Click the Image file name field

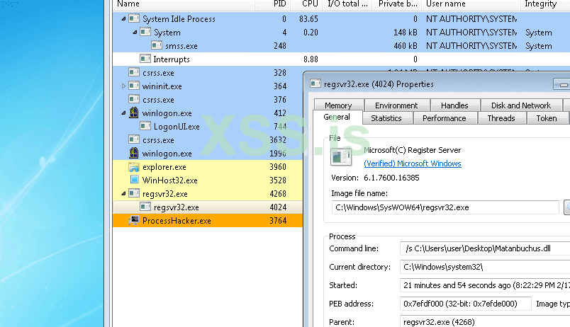click(445, 207)
